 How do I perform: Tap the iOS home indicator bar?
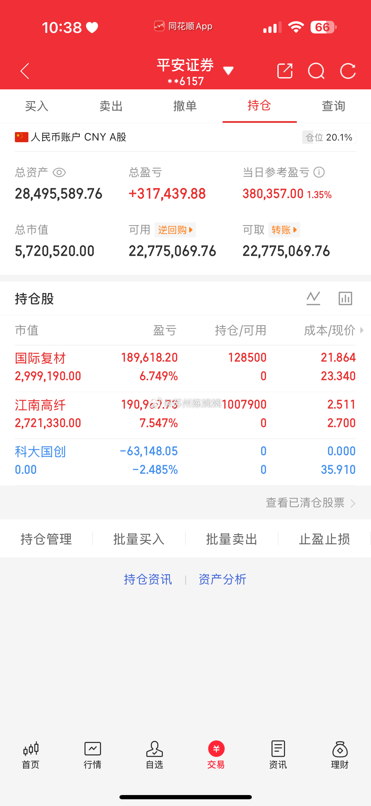tap(185, 797)
